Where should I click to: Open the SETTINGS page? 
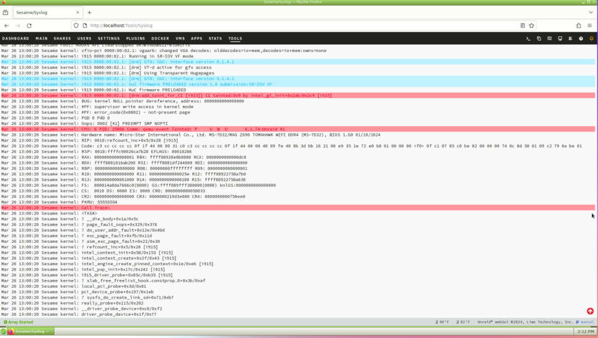click(109, 38)
